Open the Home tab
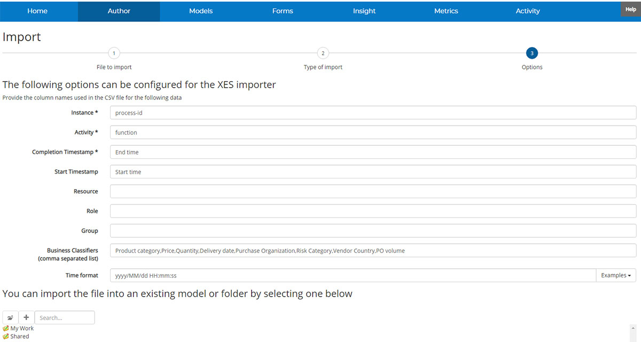 [37, 11]
